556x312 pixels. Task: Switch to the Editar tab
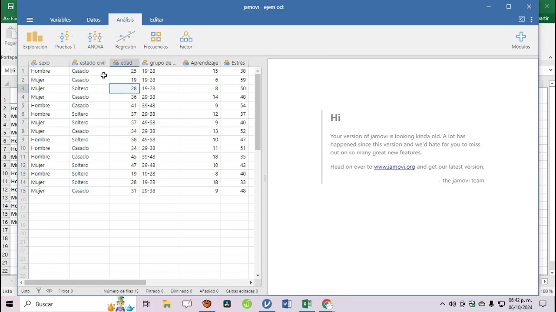157,19
